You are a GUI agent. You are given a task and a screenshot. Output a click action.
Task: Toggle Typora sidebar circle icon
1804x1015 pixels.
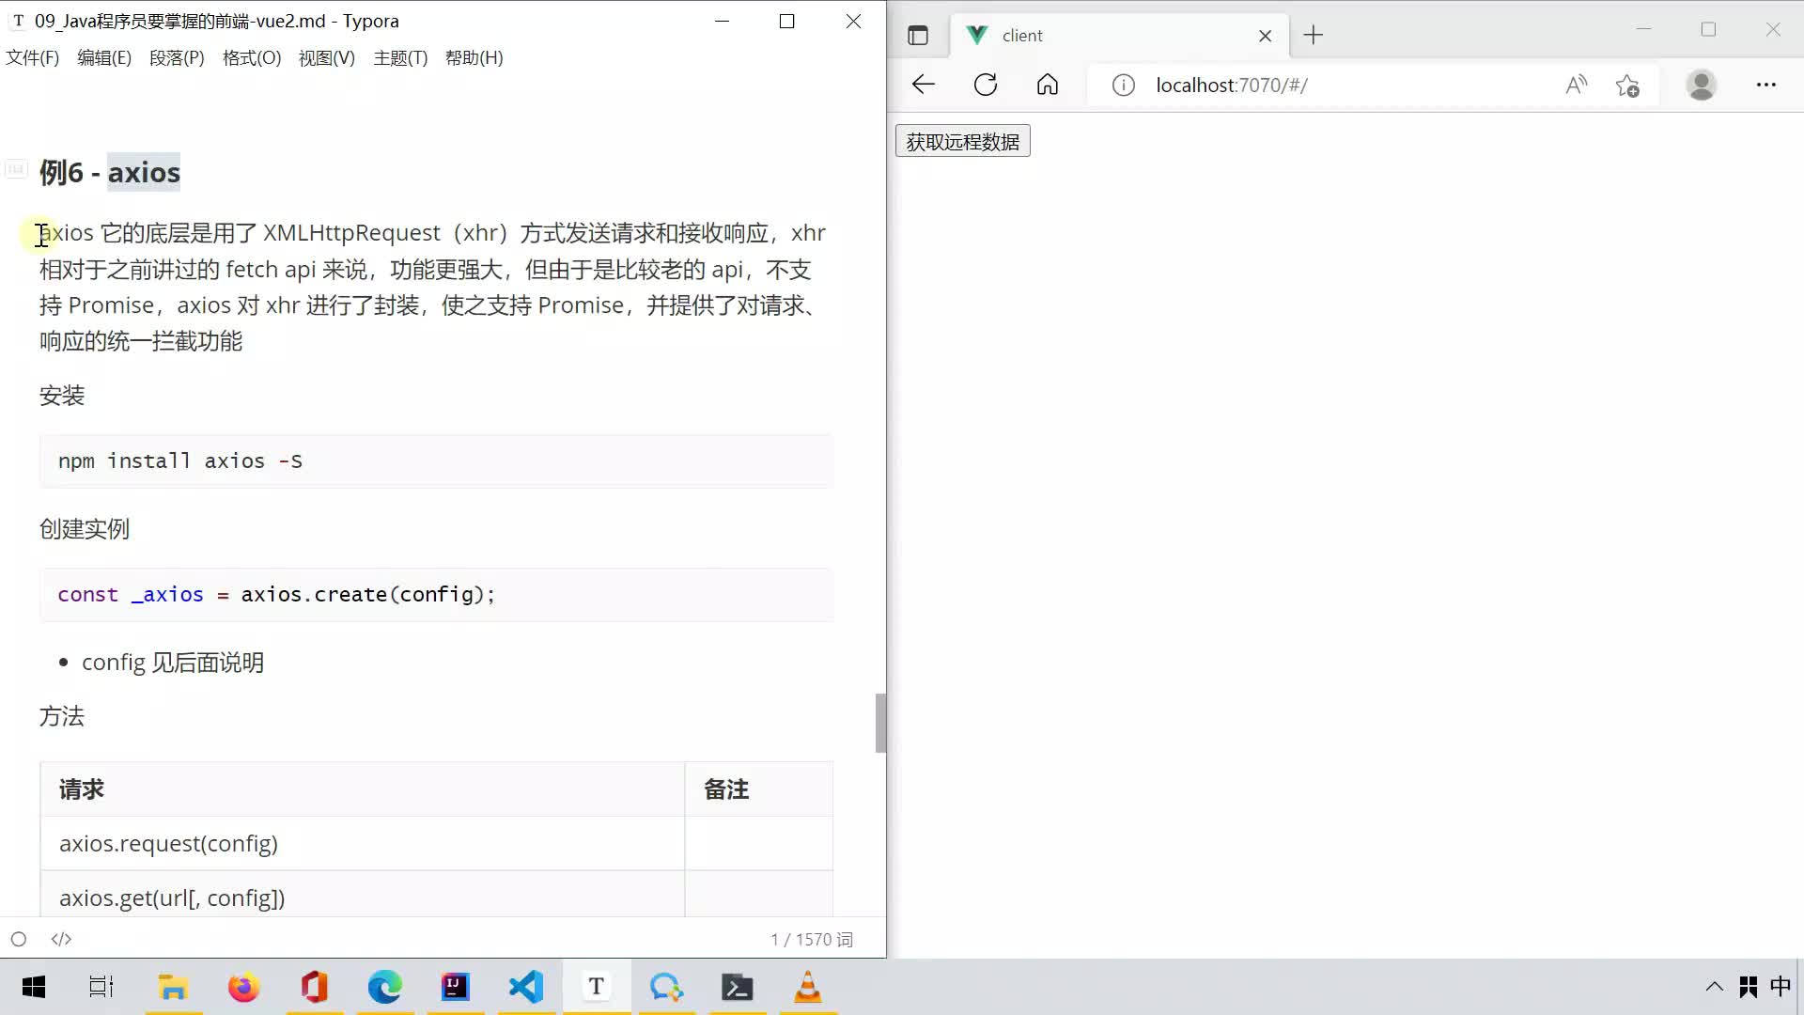19,940
